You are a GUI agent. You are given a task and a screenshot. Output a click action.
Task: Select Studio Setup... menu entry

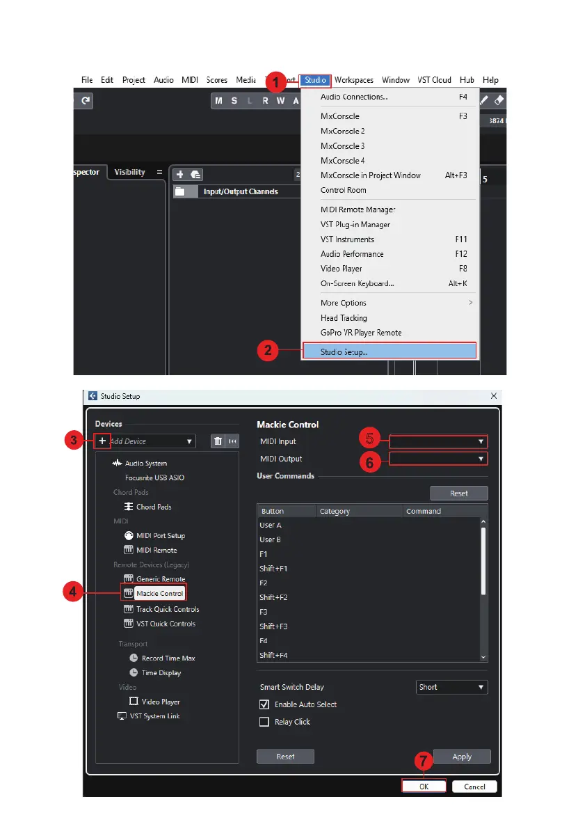pyautogui.click(x=390, y=352)
